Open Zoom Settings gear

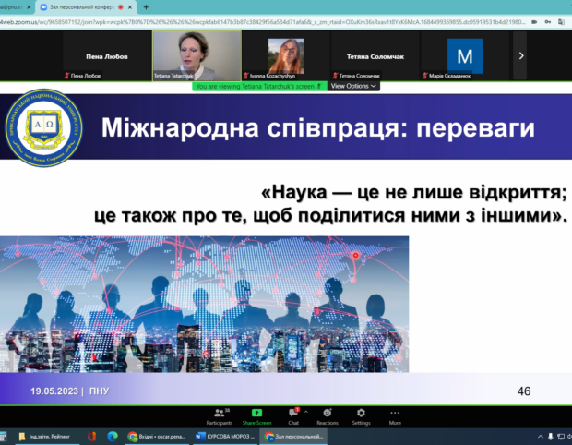pos(361,417)
